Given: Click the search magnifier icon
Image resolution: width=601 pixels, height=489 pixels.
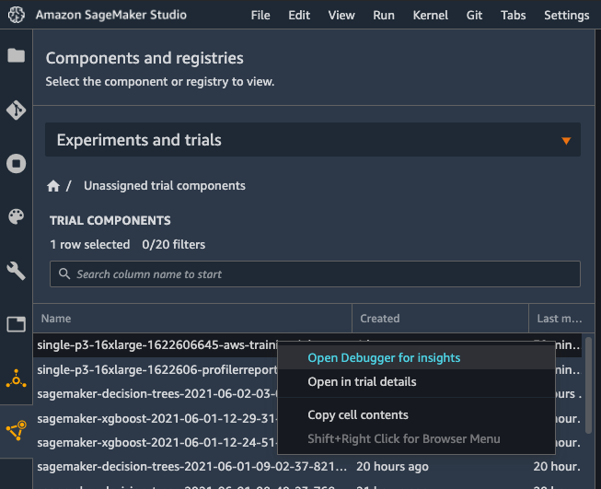Looking at the screenshot, I should point(64,274).
